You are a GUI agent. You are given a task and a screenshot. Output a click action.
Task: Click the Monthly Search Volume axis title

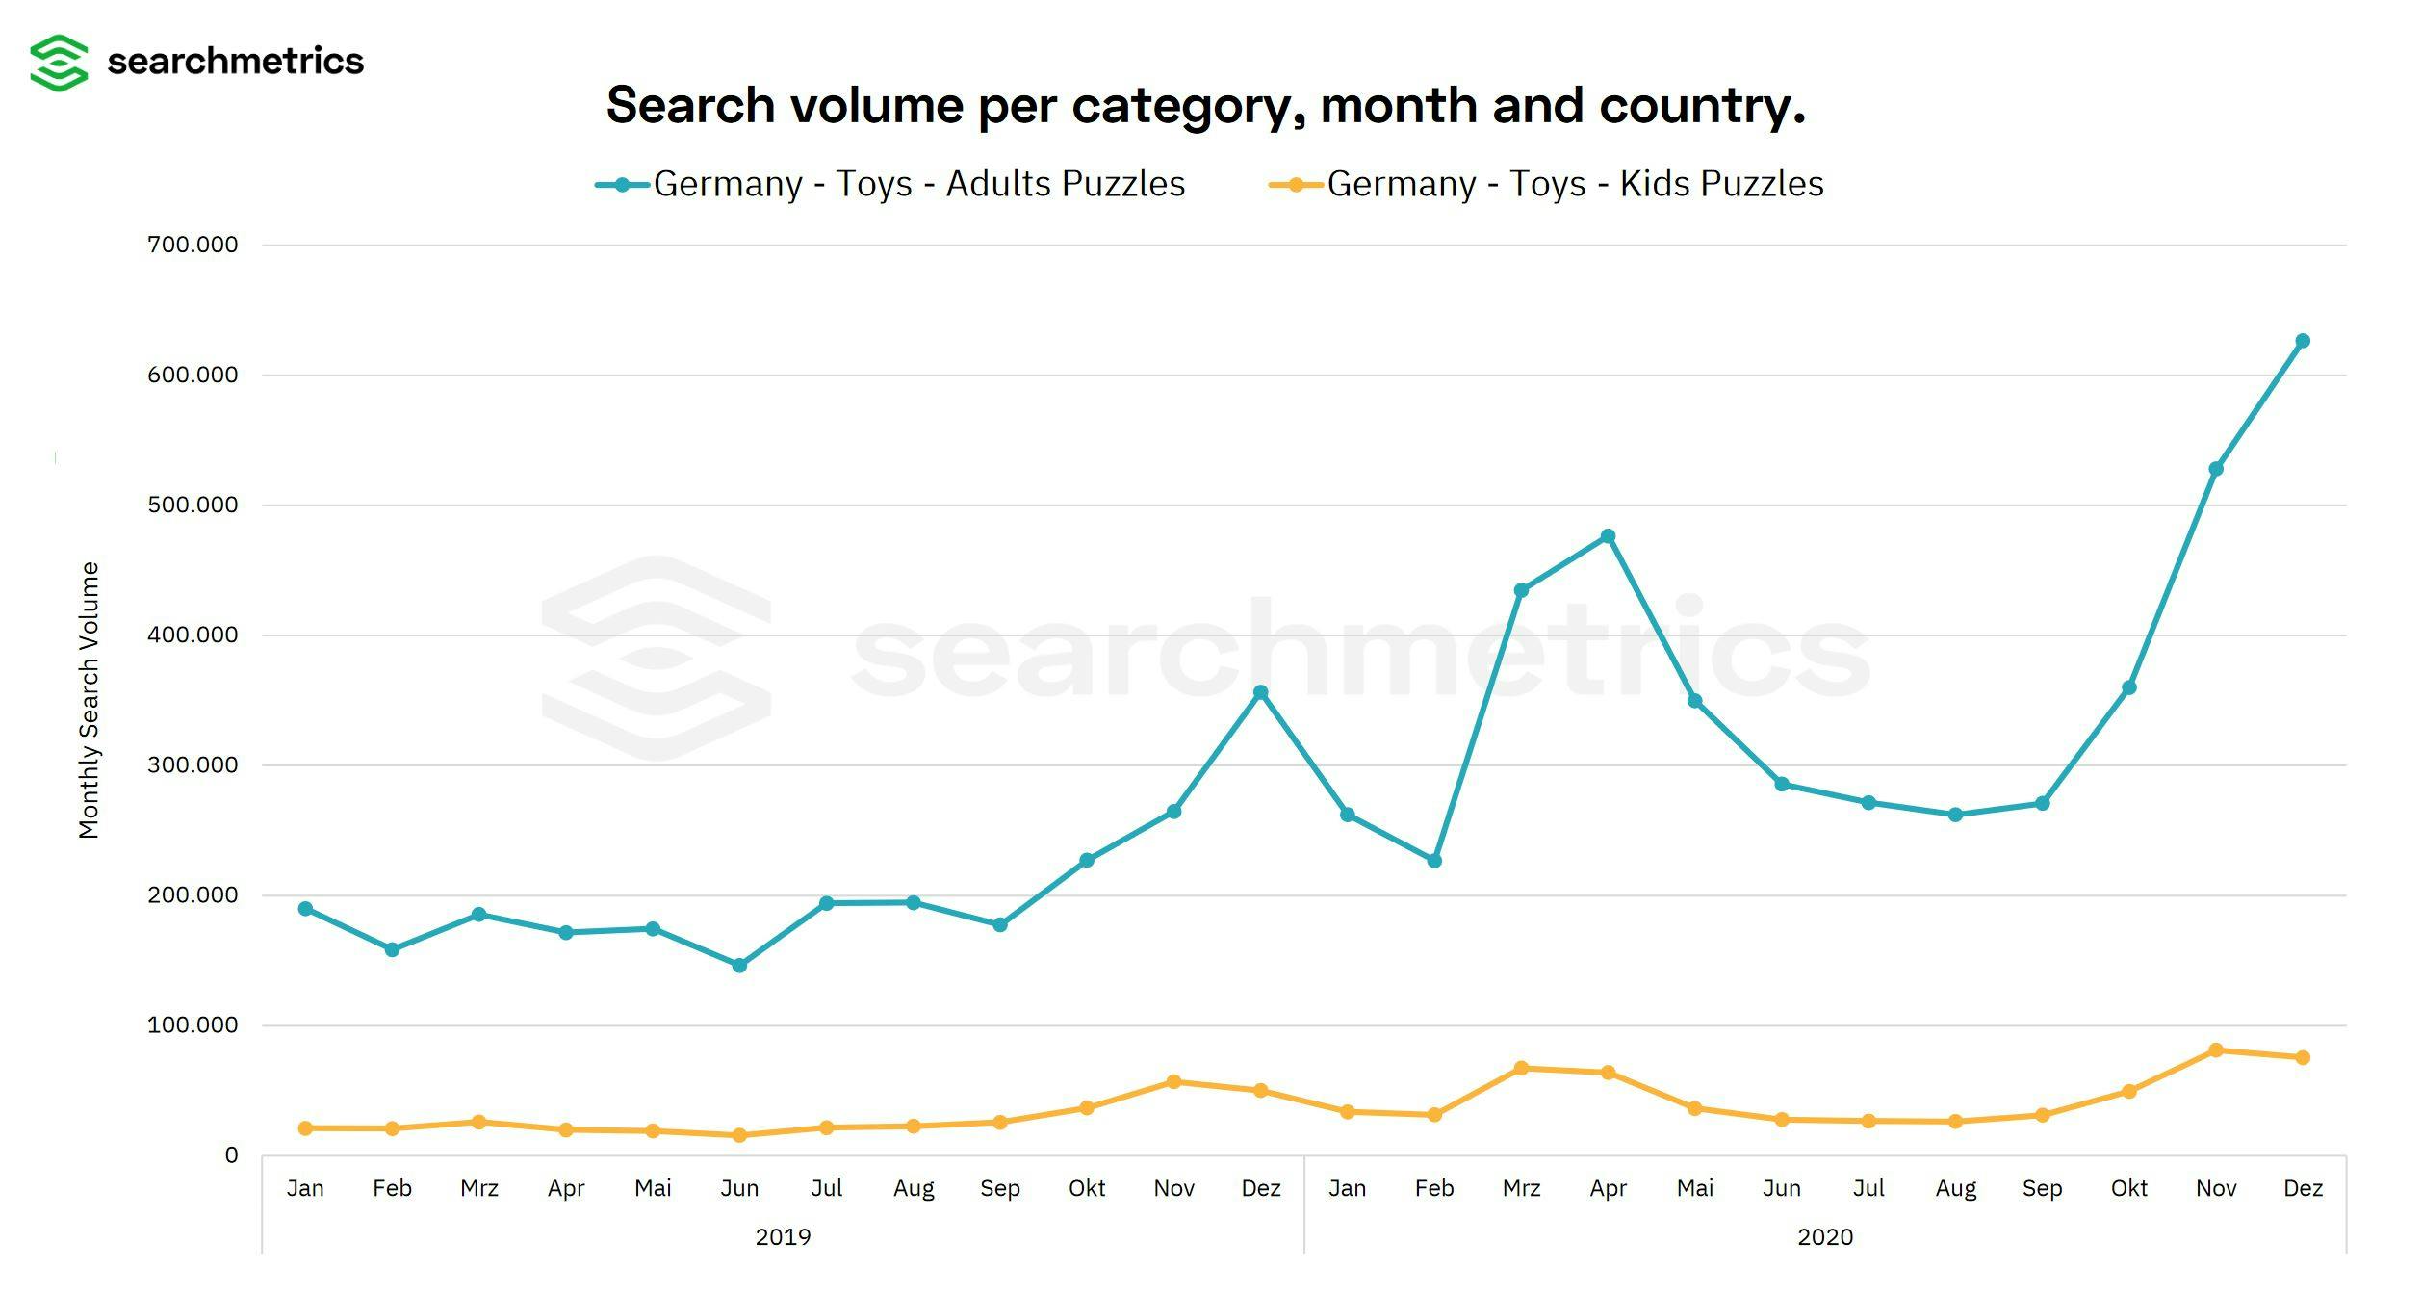(x=89, y=700)
